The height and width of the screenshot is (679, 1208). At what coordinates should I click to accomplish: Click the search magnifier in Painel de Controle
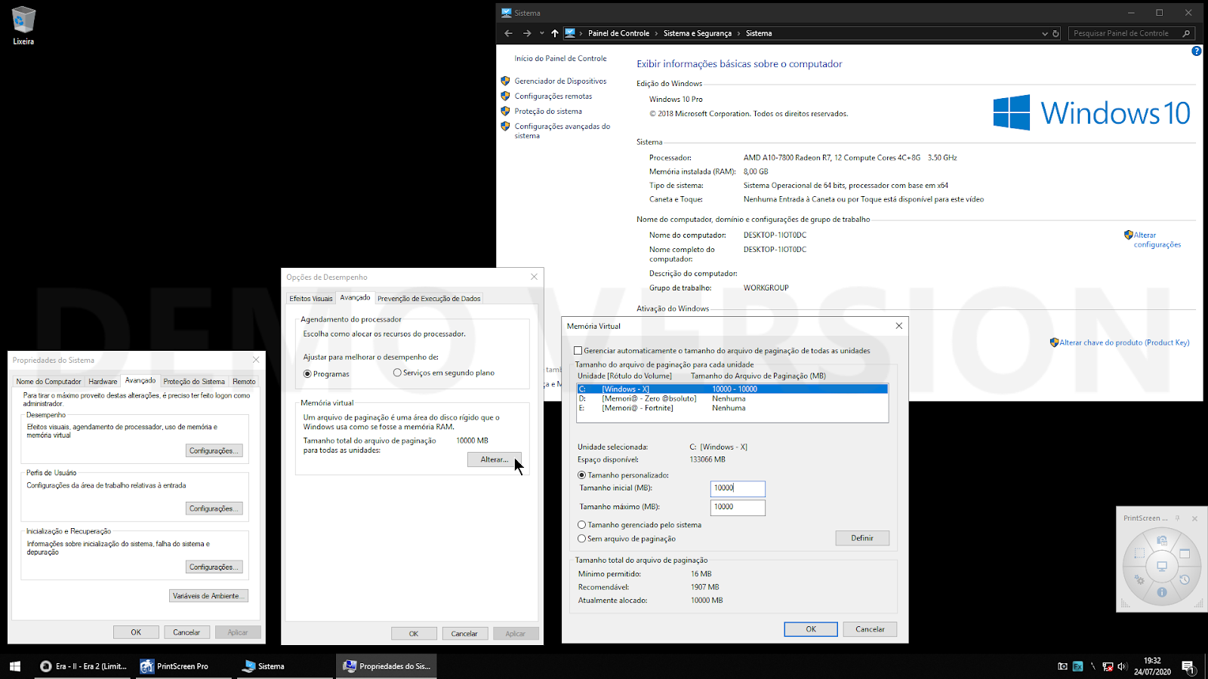1186,33
